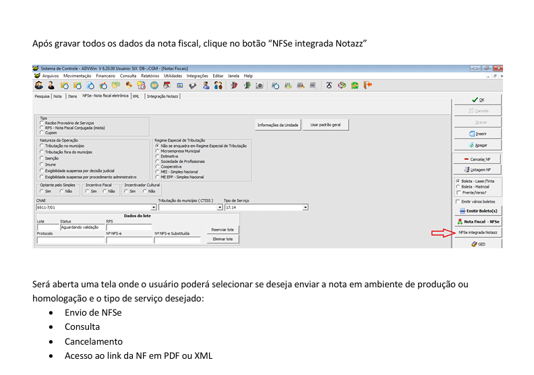Image resolution: width=534 pixels, height=375 pixels.
Task: Open the Movimentação menu
Action: [x=78, y=76]
